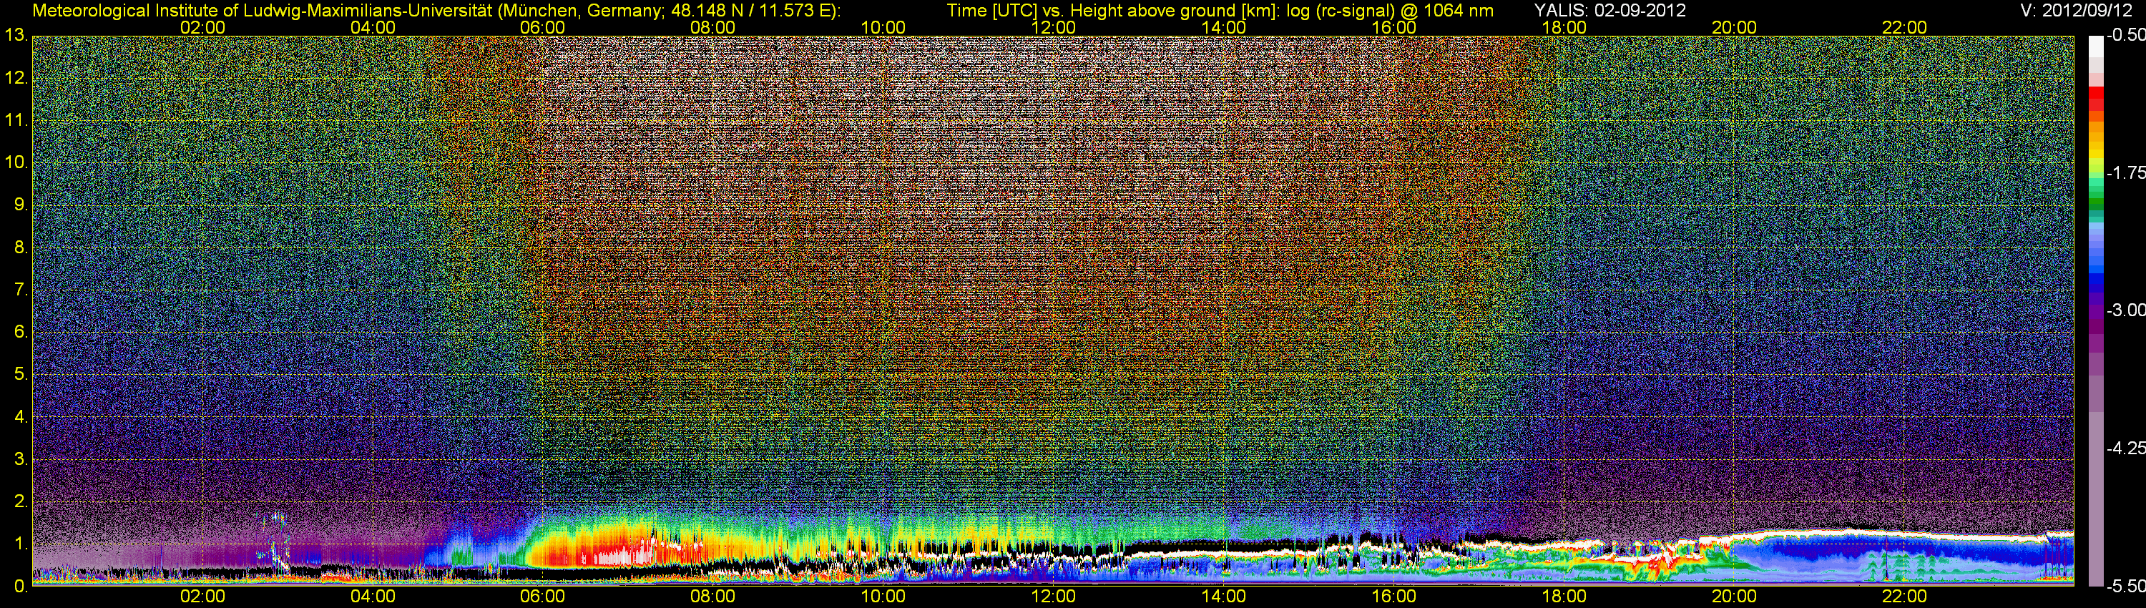Select the 18:00 label on the top time axis
This screenshot has width=2146, height=608.
(1564, 27)
